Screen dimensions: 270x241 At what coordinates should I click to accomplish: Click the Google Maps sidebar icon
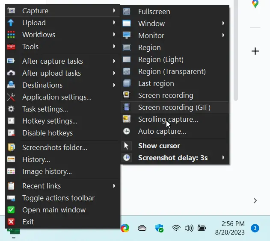coord(255,4)
